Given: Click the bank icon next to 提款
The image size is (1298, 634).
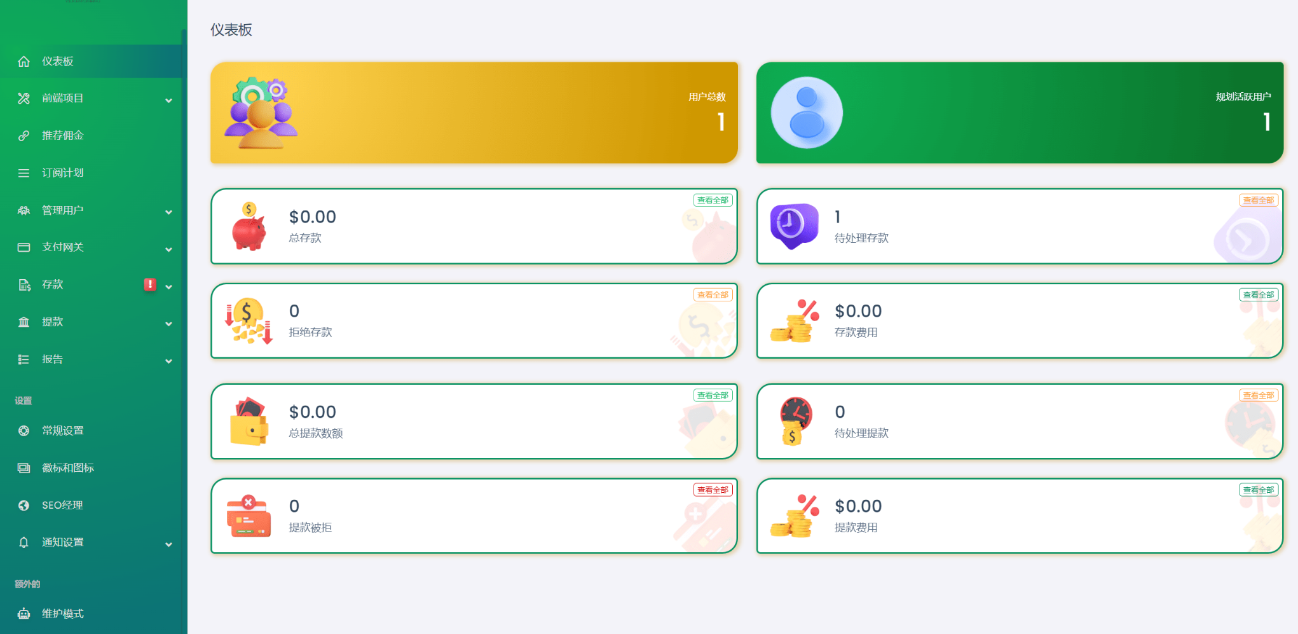Looking at the screenshot, I should tap(24, 322).
